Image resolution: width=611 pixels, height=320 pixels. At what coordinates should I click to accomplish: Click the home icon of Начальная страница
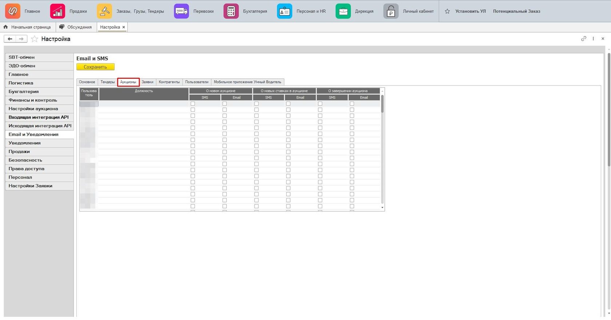tap(5, 27)
